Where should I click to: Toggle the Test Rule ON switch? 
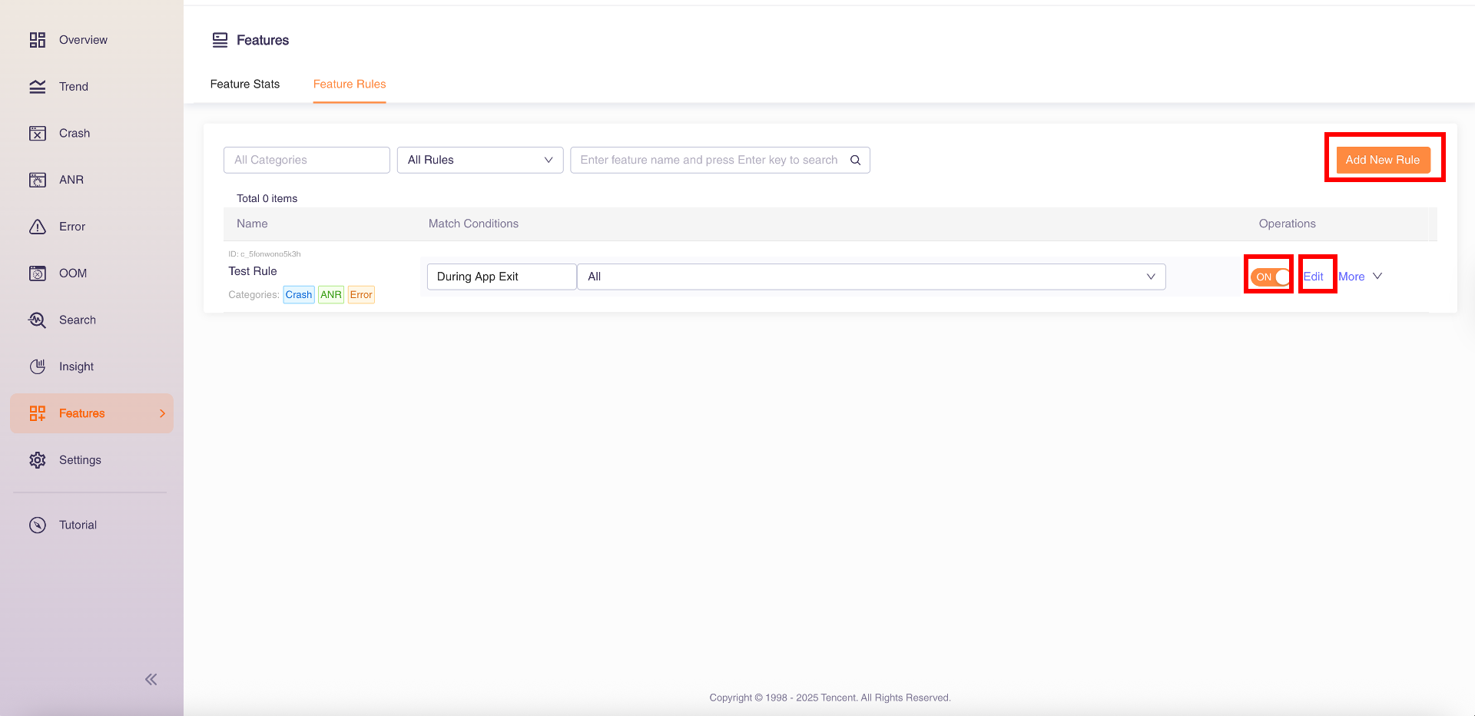coord(1270,277)
